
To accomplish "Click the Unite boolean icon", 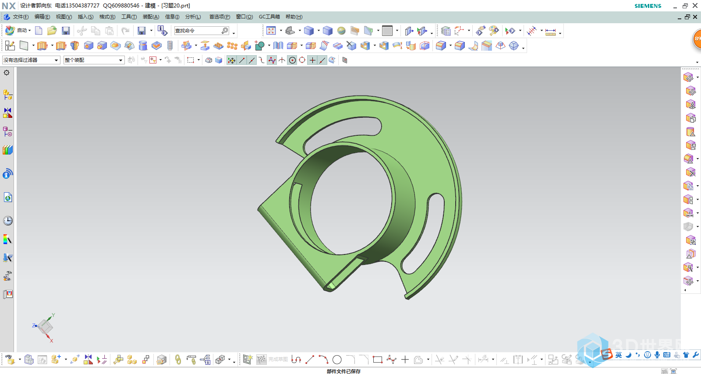I will pos(260,46).
